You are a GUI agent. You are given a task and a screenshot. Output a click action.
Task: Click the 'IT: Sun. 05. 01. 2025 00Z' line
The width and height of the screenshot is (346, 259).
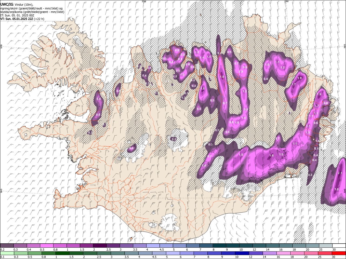tap(17, 15)
